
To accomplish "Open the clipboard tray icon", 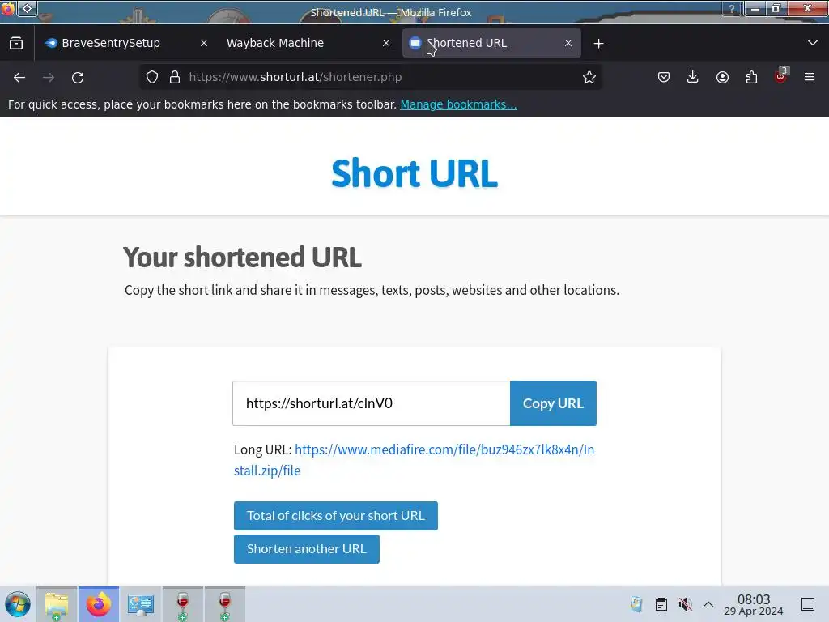I will tap(661, 604).
